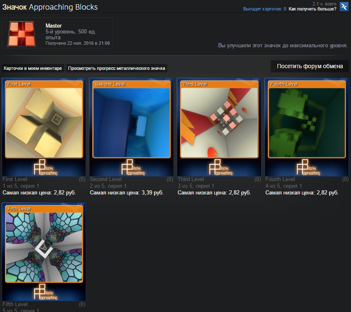Screen dimensions: 351x312
Task: Click Second Level lowest price 3,39 руб.
Action: pos(127,193)
